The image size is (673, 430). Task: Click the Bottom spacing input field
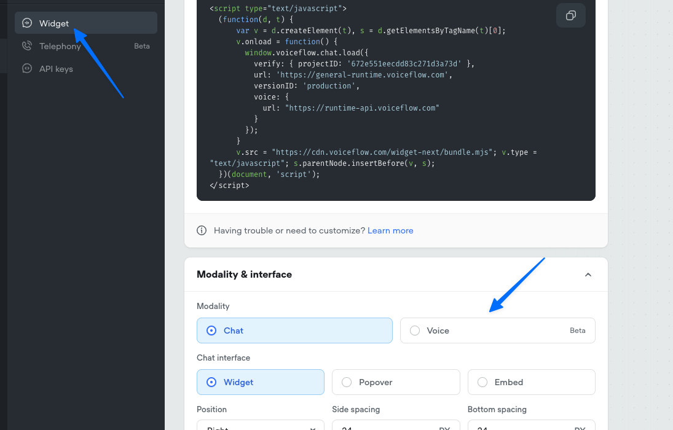click(x=532, y=426)
